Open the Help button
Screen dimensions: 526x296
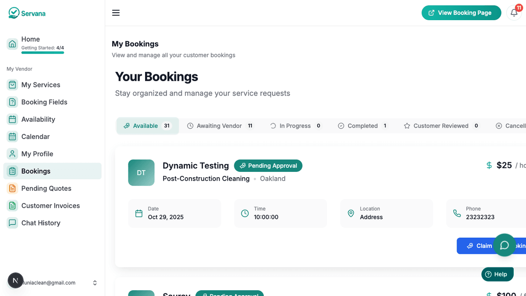[497, 275]
